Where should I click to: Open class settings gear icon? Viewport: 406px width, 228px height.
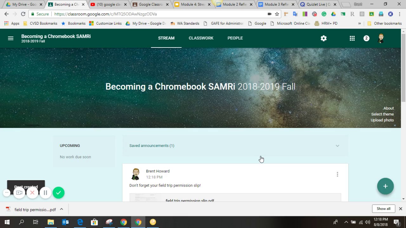point(324,38)
